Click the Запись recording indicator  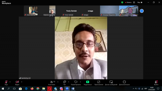(128, 2)
